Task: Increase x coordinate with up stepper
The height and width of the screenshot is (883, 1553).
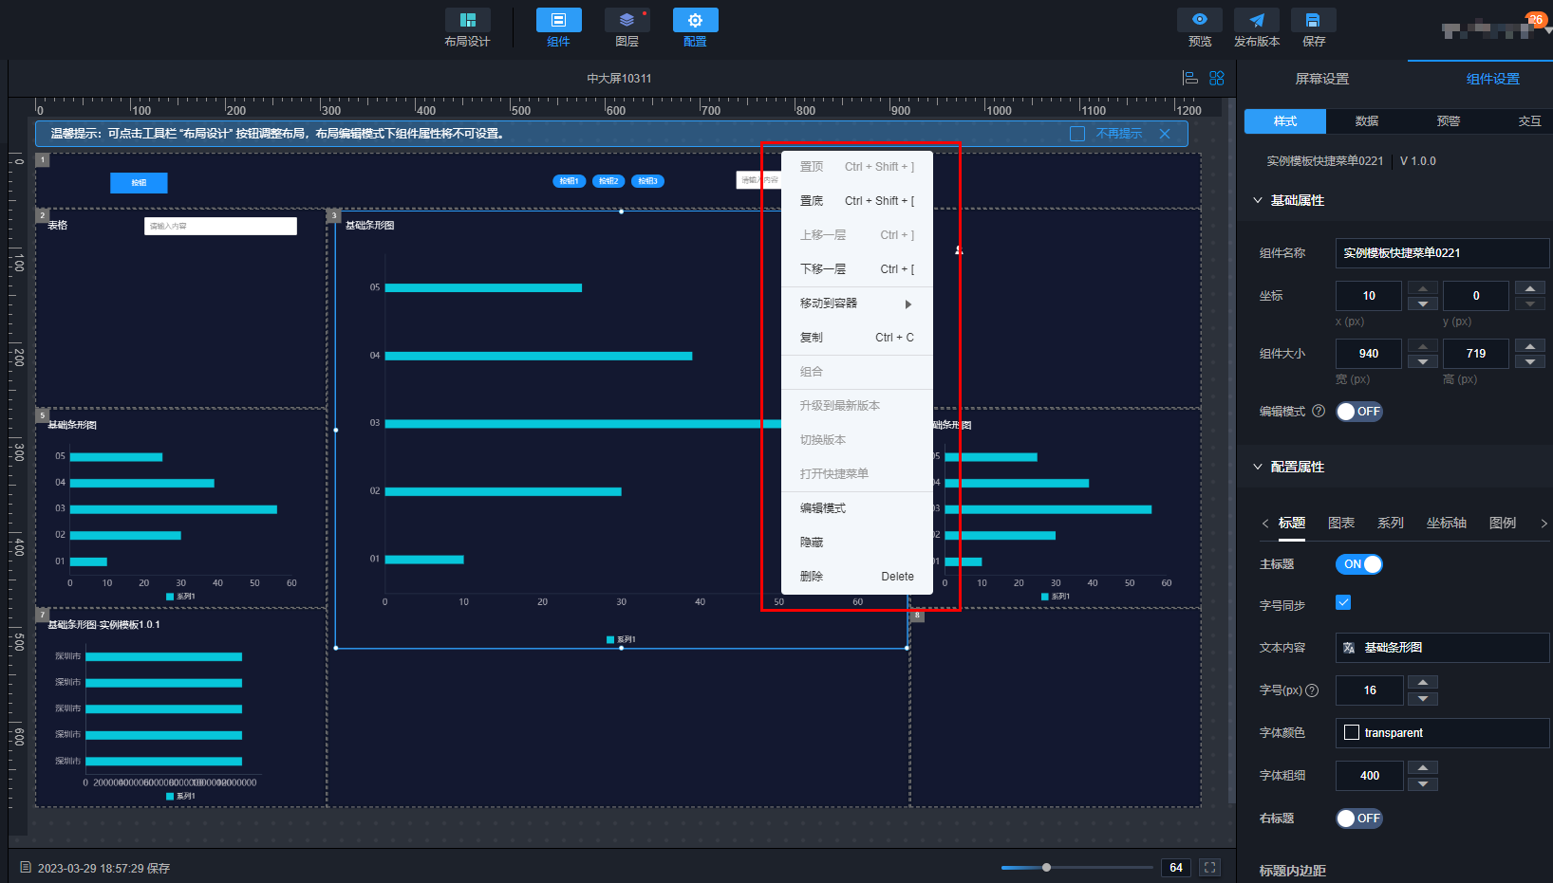Action: coord(1422,288)
